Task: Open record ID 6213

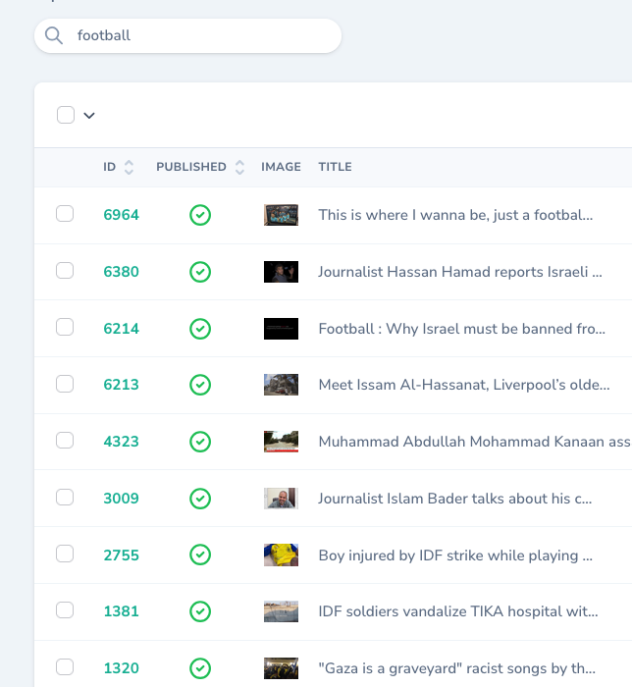Action: click(x=122, y=385)
